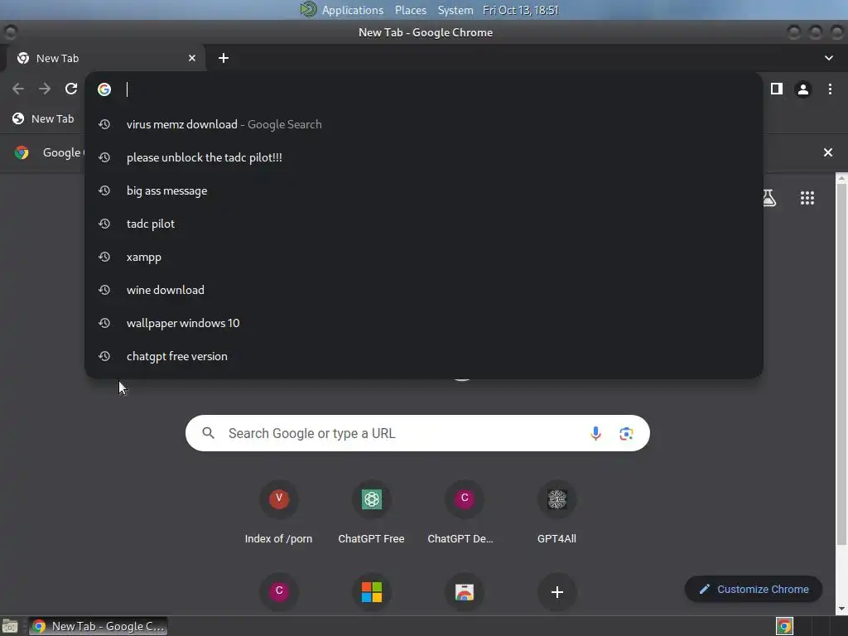Select 'please unblock the tadc pilot!!!' suggestion
This screenshot has width=848, height=636.
coord(423,157)
